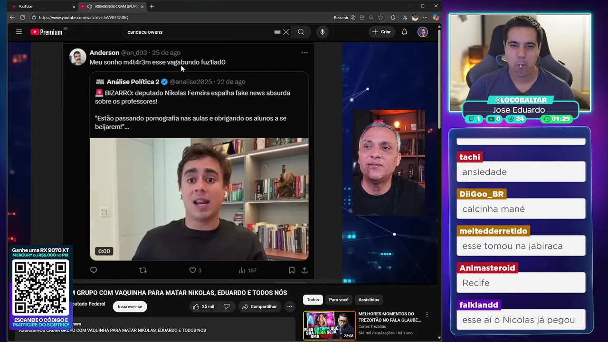Open the split screen icon in address bar
Image resolution: width=608 pixels, height=342 pixels.
click(362, 18)
